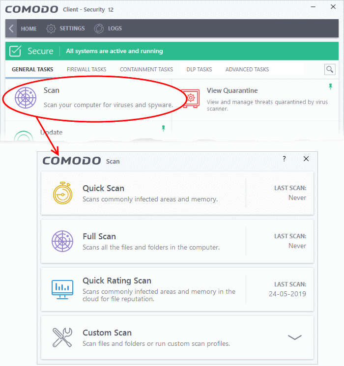The width and height of the screenshot is (344, 366).
Task: Open the Scan task title
Action: 52,90
